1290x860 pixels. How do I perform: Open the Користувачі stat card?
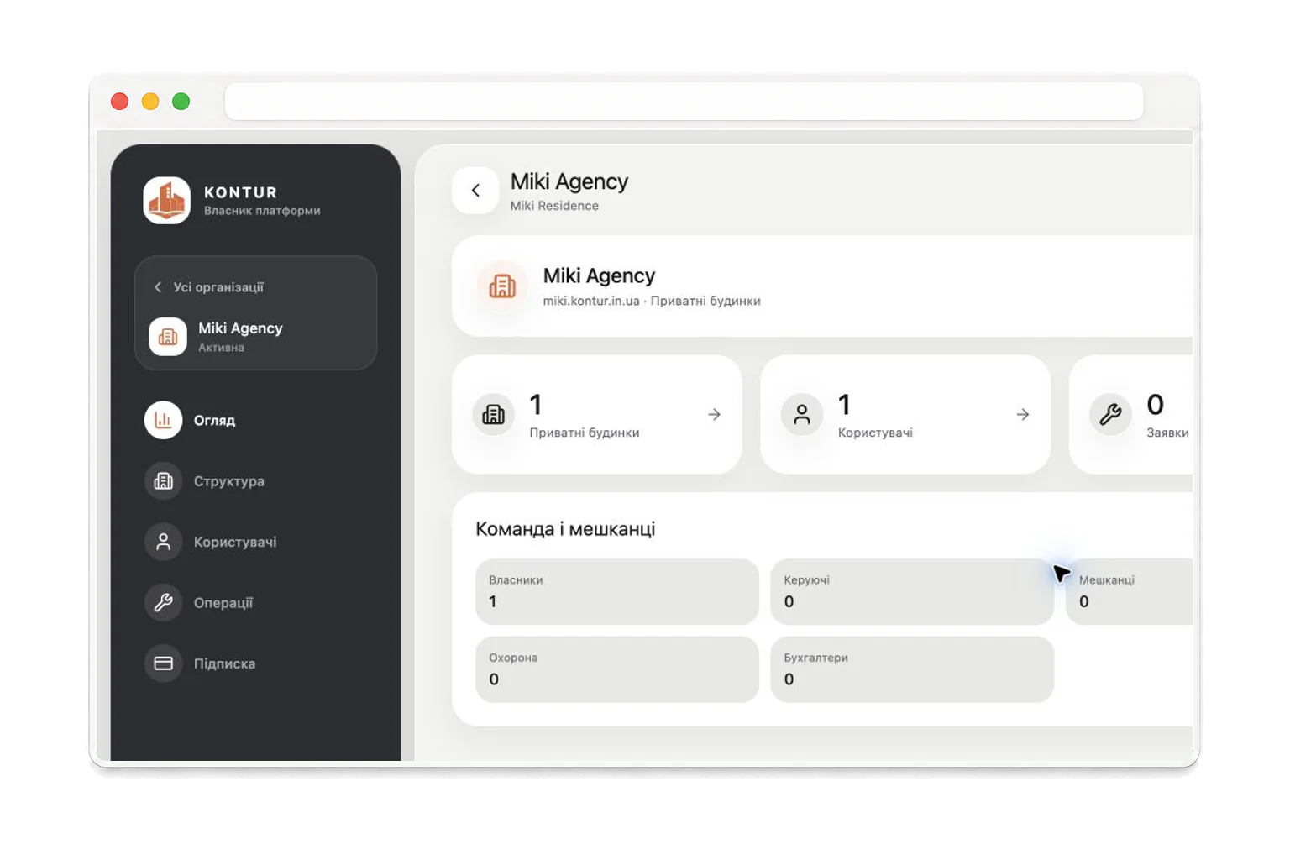[x=905, y=414]
